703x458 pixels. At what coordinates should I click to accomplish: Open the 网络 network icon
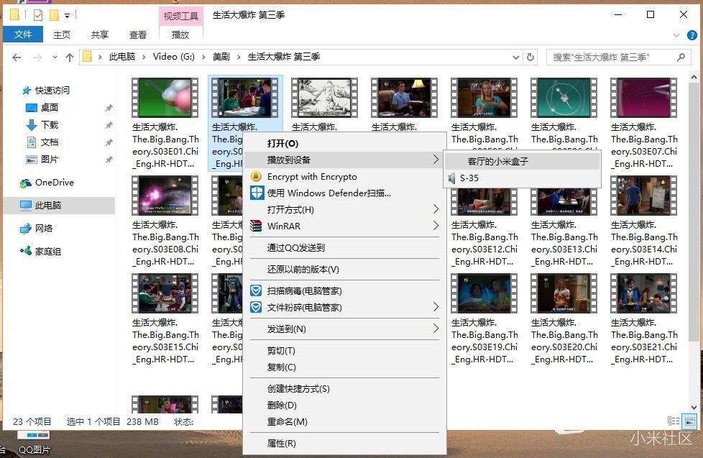click(26, 229)
